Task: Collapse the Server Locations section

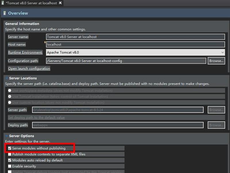Action: point(7,78)
